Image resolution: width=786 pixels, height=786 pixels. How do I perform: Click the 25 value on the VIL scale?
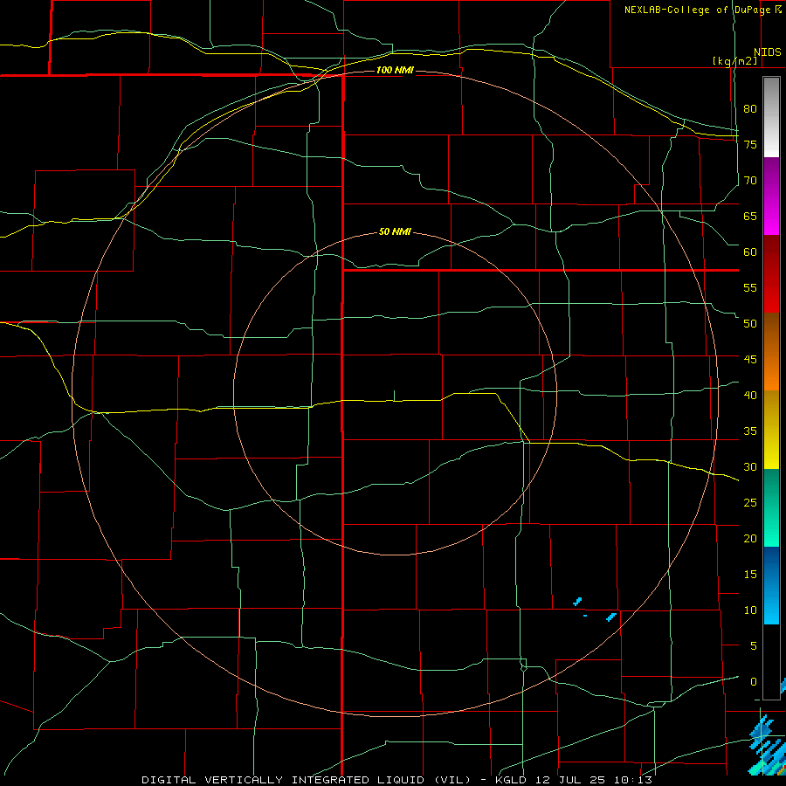click(750, 503)
